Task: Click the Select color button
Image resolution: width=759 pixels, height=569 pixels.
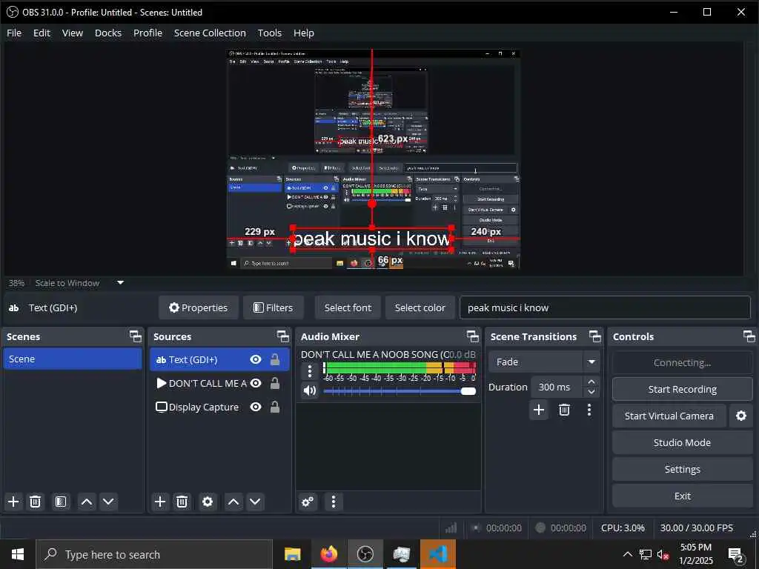Action: pyautogui.click(x=420, y=307)
